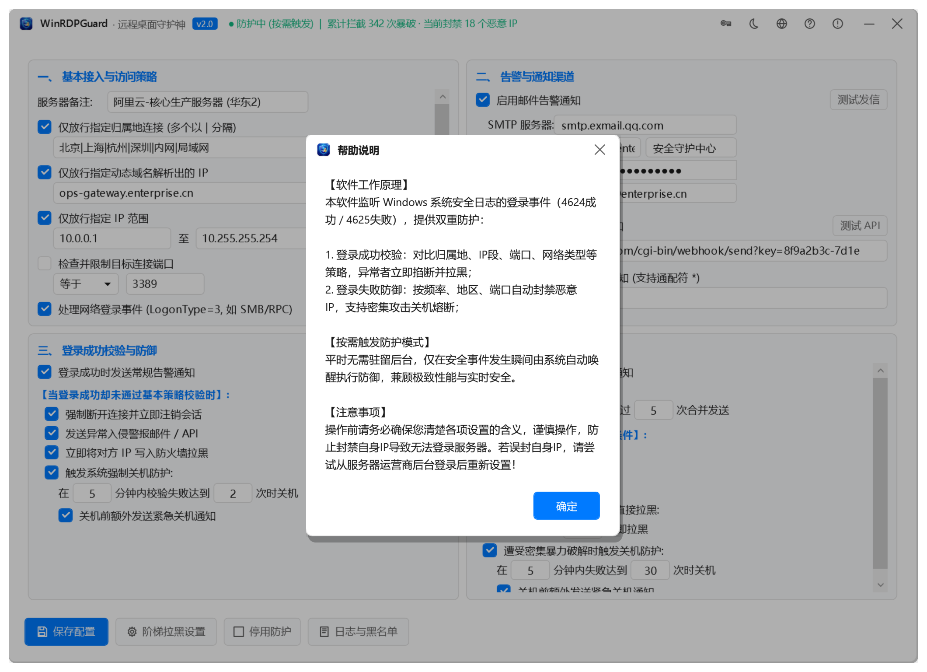The image size is (927, 672).
Task: Click the 服务器备注 input field
Action: click(x=208, y=102)
